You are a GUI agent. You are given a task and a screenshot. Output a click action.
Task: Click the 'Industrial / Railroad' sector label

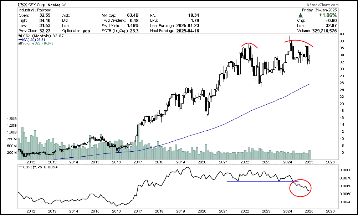35,10
